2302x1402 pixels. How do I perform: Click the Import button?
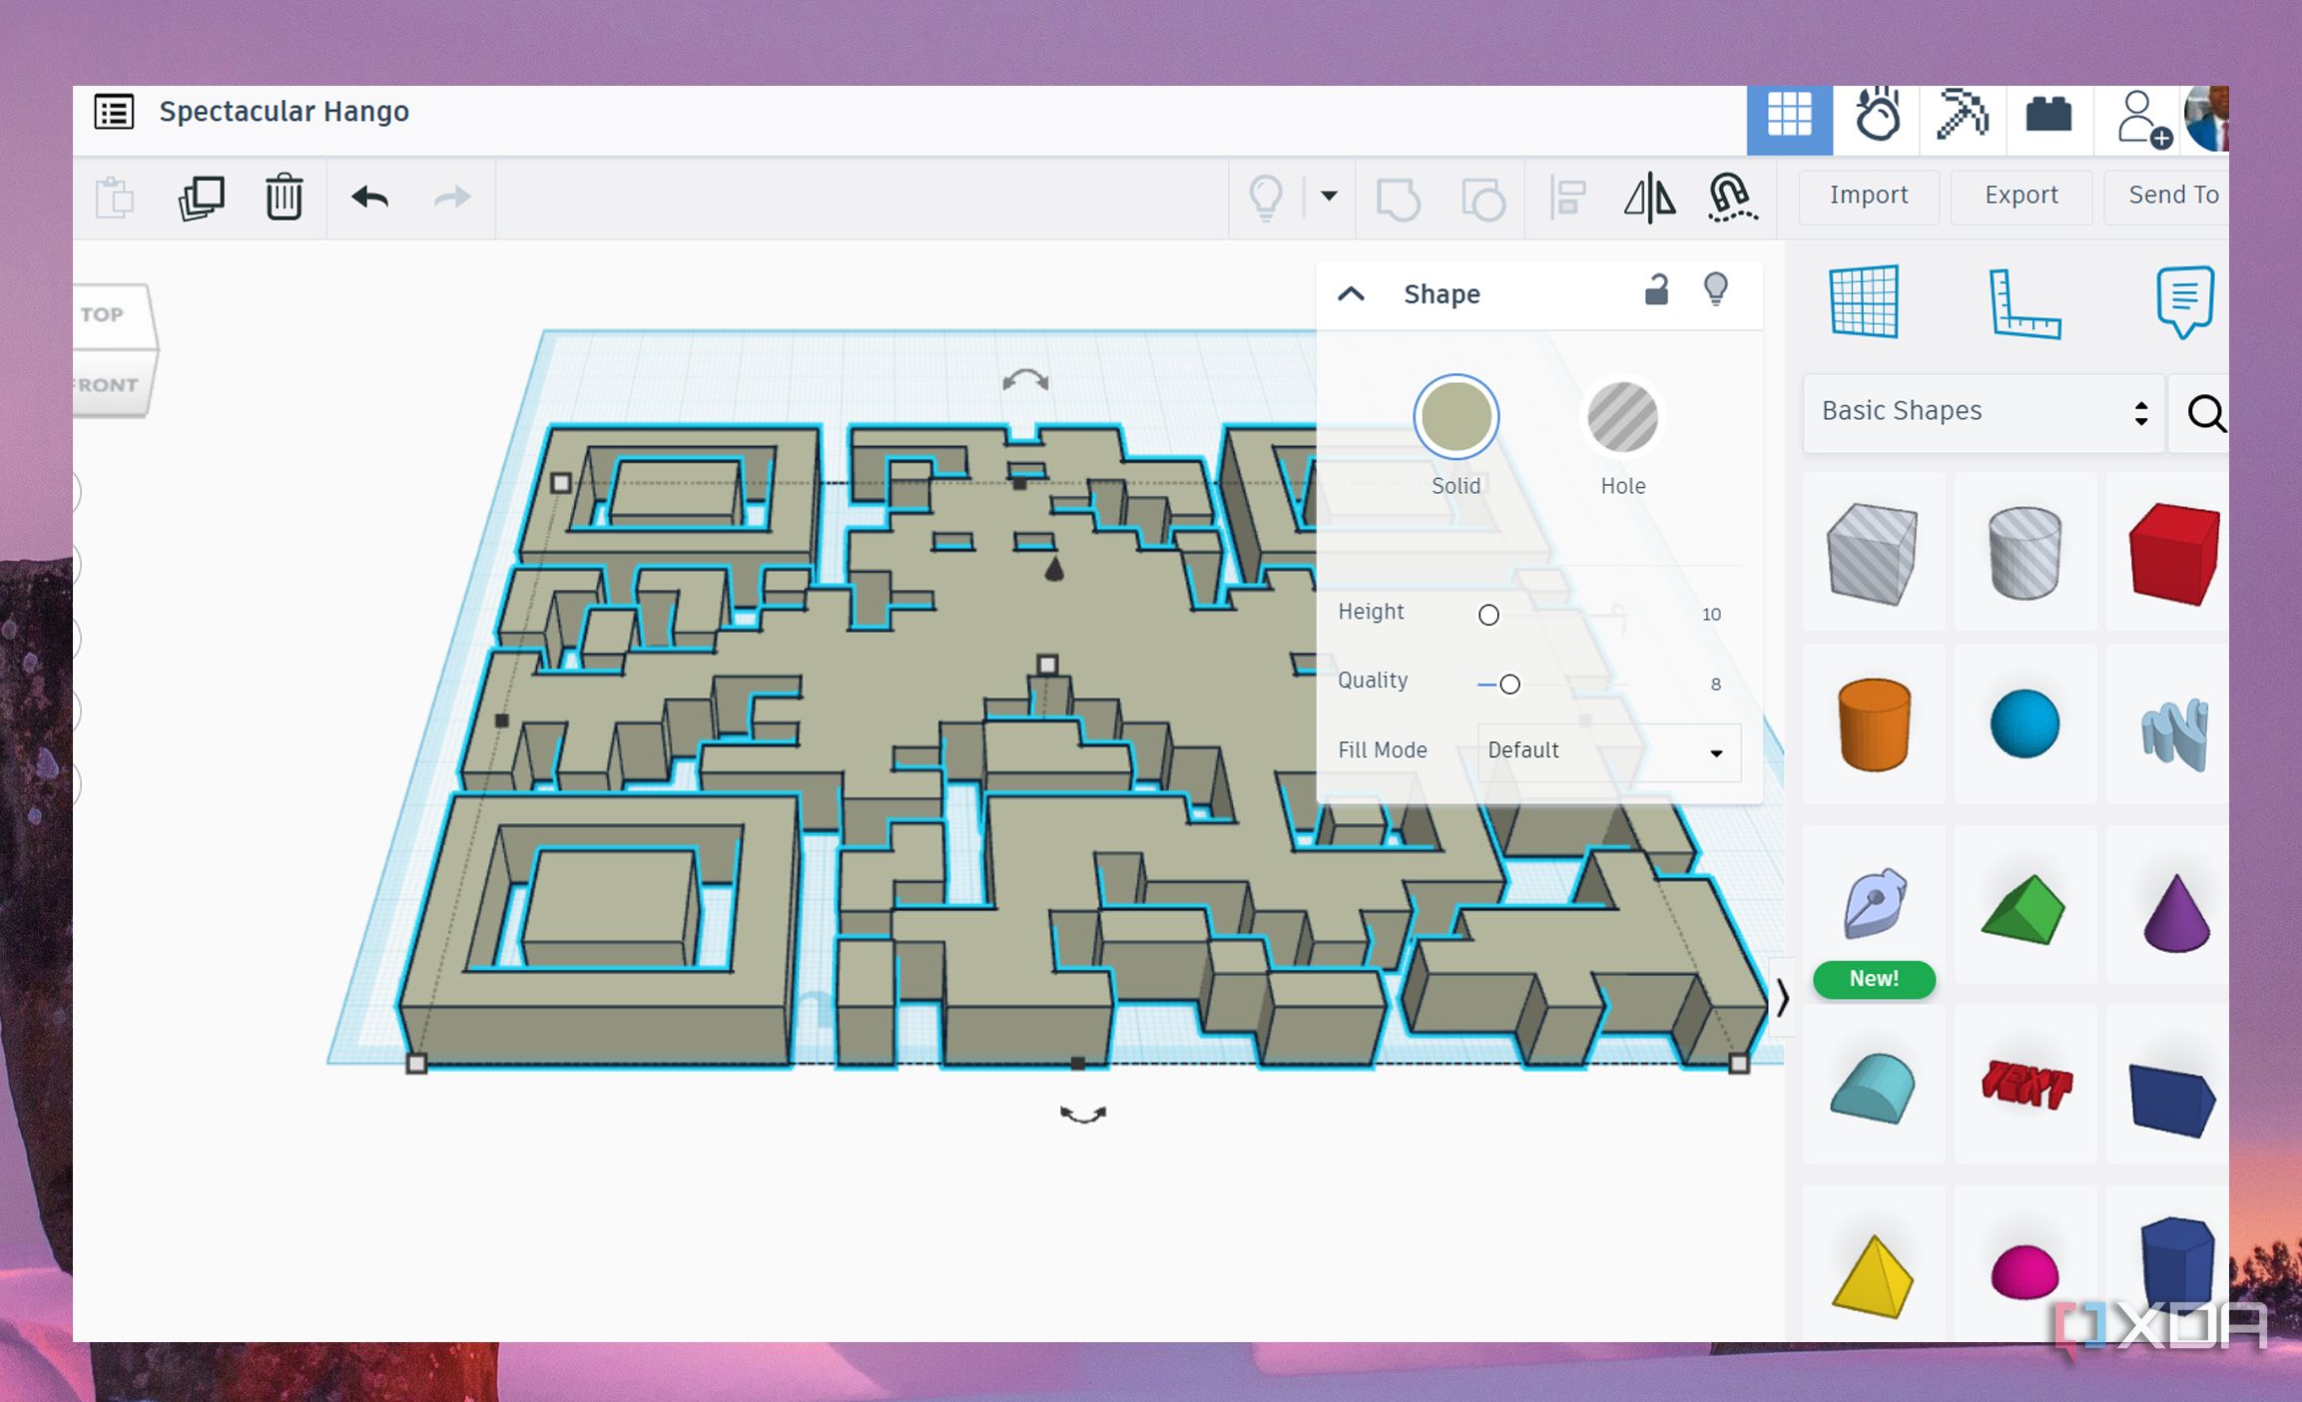[1868, 195]
